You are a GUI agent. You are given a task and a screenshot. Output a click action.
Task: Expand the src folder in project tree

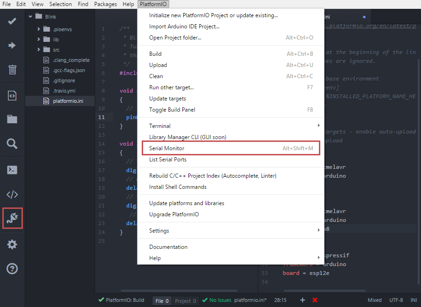[39, 50]
